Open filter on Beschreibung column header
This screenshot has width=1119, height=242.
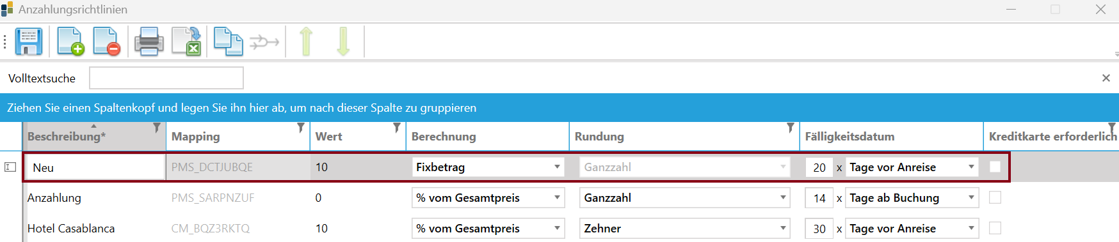(x=157, y=128)
